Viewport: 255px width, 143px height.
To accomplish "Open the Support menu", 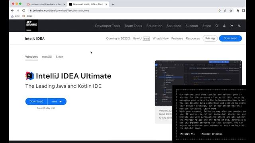I will (x=192, y=26).
